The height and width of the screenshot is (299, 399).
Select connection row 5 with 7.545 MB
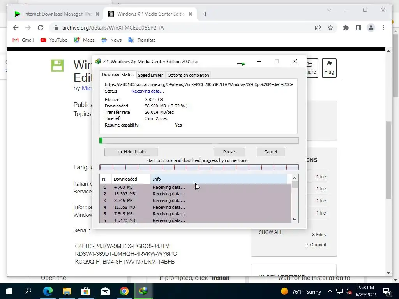click(x=196, y=214)
